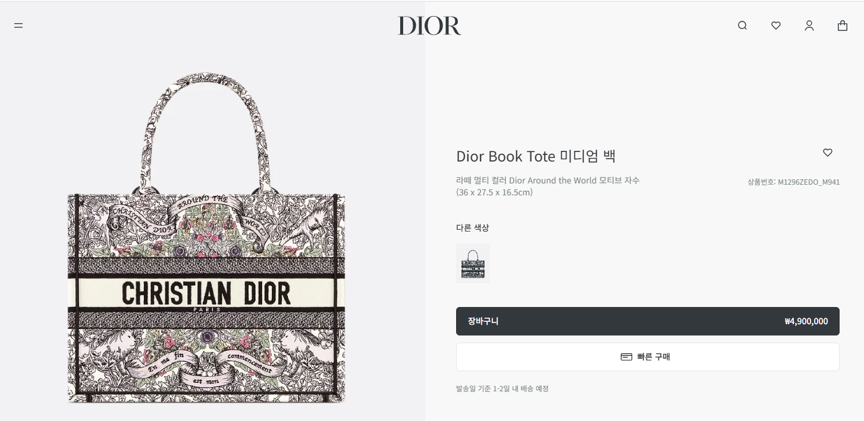Click the dimensions text 36 x 27.5 x 16.5cm
The width and height of the screenshot is (864, 421).
coord(494,192)
